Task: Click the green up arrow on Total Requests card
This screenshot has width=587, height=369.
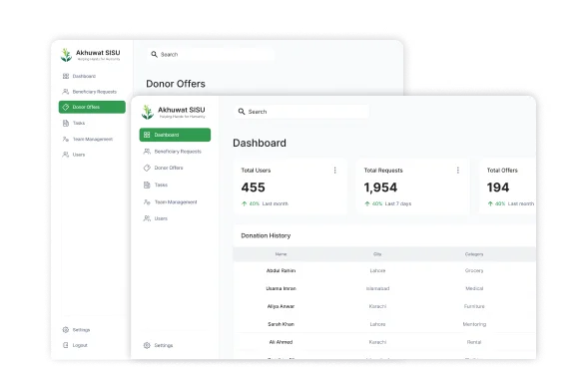Action: [367, 203]
